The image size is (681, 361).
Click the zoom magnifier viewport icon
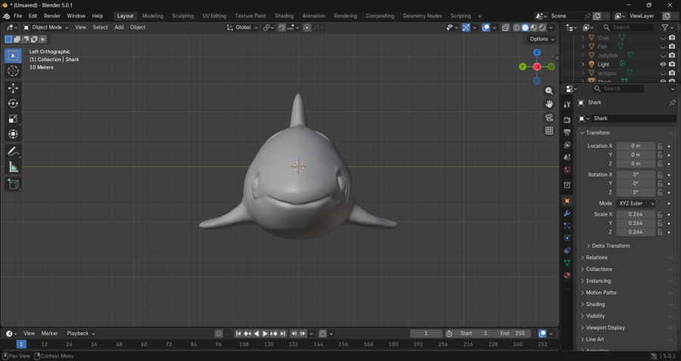tap(549, 91)
